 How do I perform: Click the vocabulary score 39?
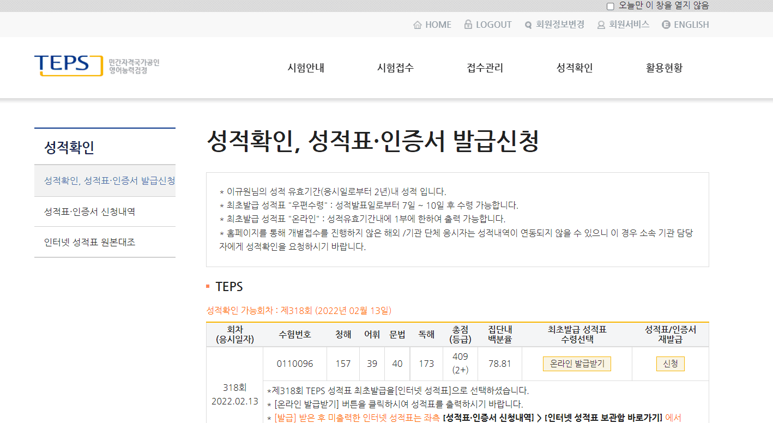(x=372, y=364)
